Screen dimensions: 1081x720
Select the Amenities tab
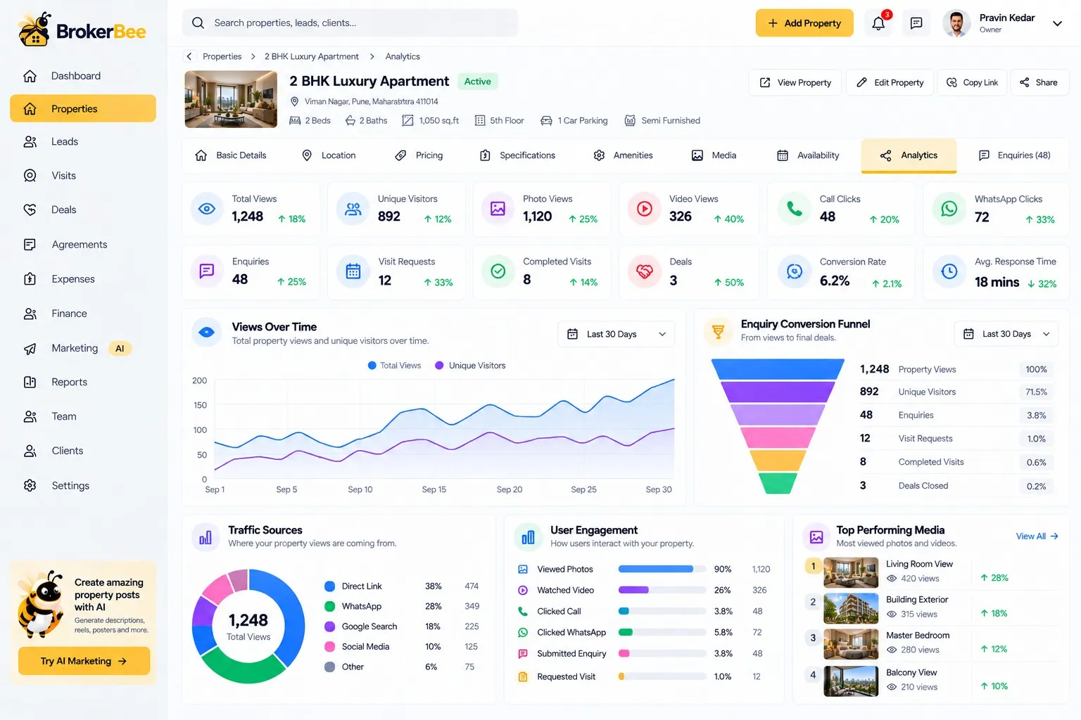point(624,155)
